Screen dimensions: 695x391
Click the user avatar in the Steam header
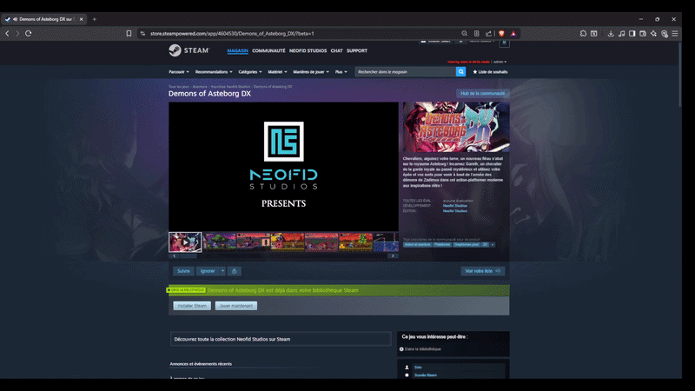point(504,43)
